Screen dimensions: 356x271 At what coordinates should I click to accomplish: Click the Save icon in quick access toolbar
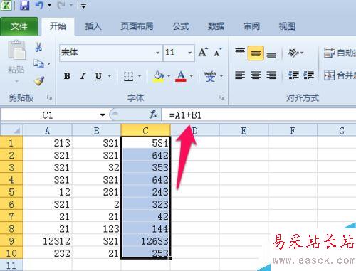click(24, 5)
